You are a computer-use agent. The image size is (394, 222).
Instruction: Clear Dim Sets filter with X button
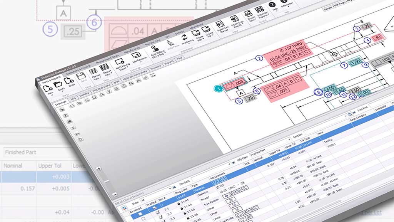(x=234, y=163)
